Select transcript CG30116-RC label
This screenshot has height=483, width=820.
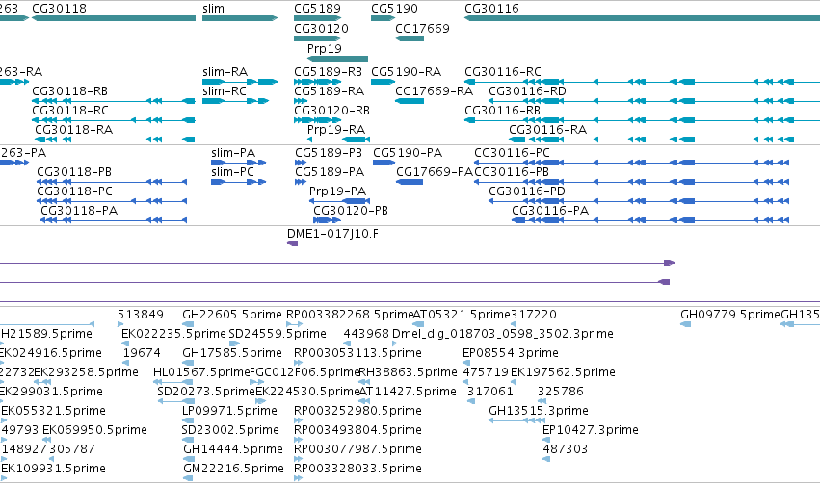pos(503,71)
